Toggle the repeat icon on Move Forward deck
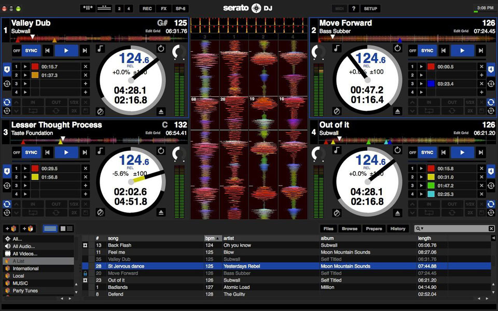 tap(397, 48)
